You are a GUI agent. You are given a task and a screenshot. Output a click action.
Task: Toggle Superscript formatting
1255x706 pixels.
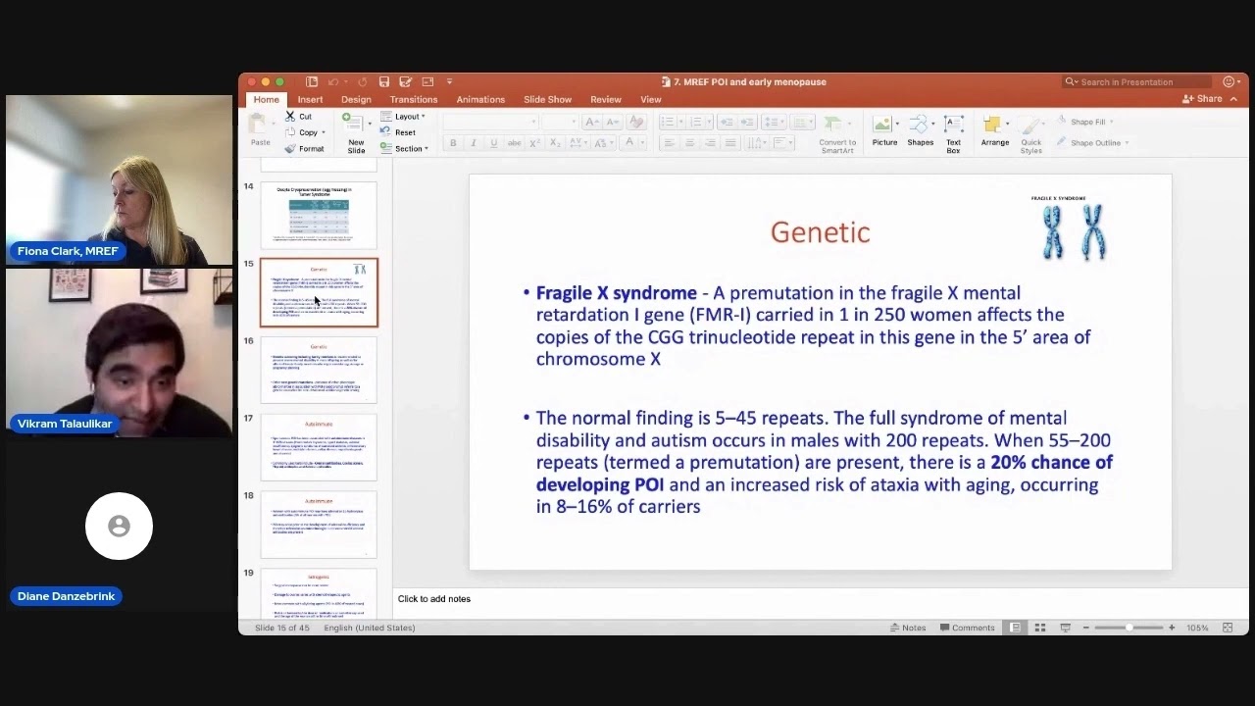pyautogui.click(x=534, y=143)
